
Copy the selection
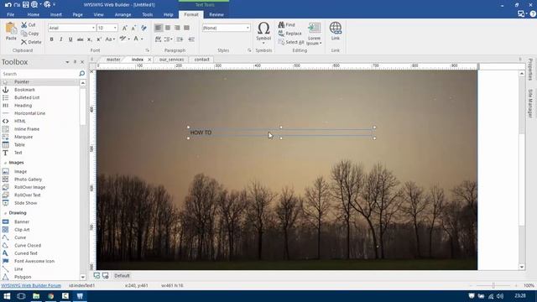tap(30, 34)
